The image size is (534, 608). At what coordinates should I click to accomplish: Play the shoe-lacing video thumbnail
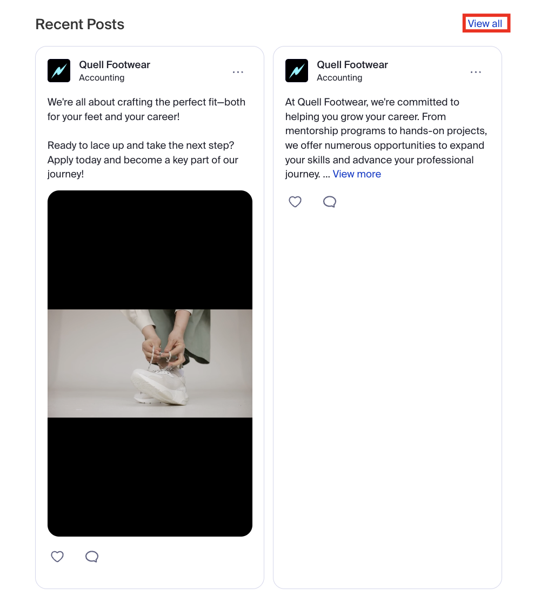tap(150, 364)
